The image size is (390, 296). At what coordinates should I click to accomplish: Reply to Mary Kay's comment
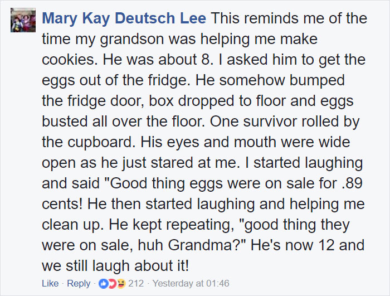(x=79, y=284)
